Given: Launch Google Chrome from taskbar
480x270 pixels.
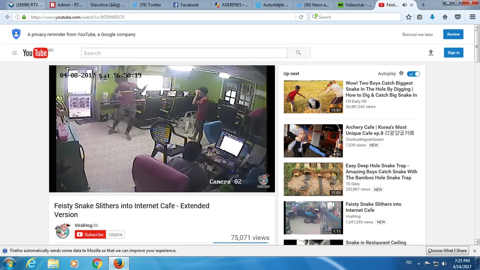Looking at the screenshot, I should coord(97,263).
